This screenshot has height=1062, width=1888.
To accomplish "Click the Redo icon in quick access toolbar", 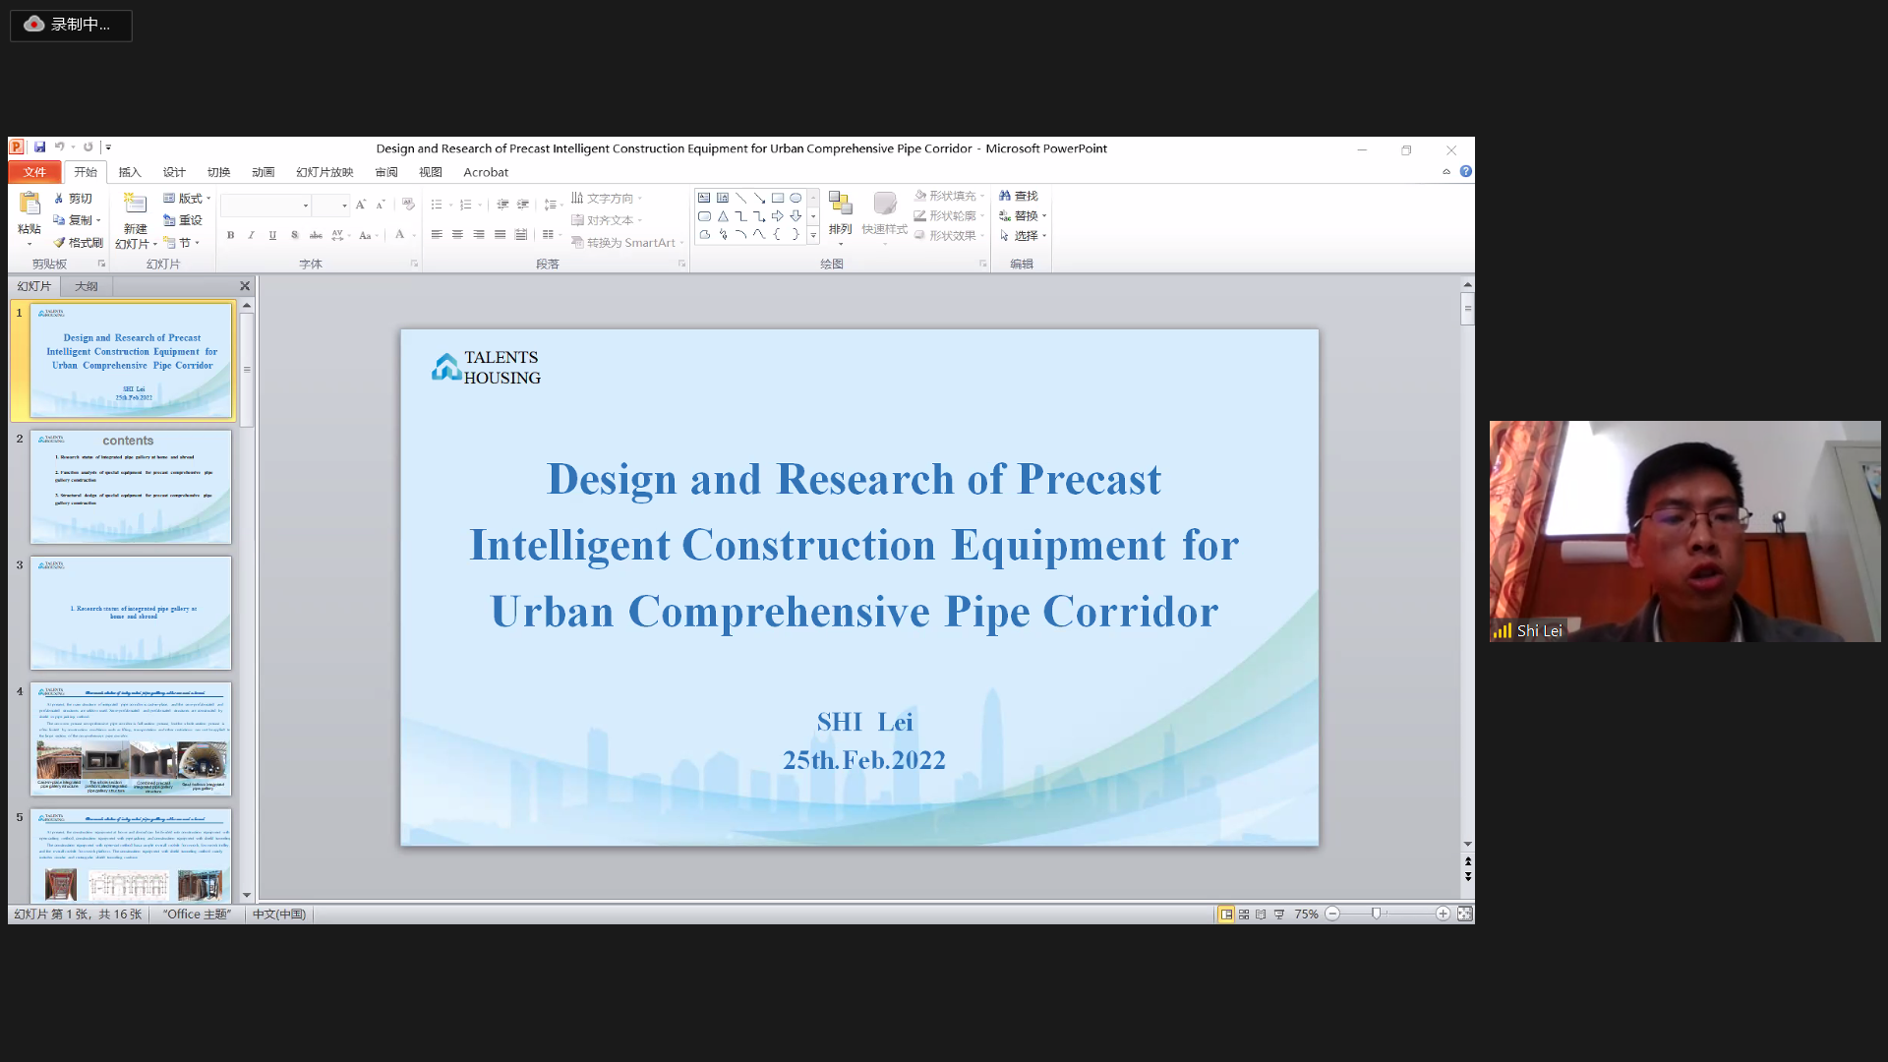I will pos(88,147).
